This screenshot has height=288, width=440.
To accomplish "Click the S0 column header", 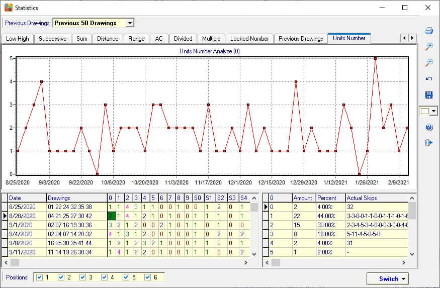I will 198,198.
